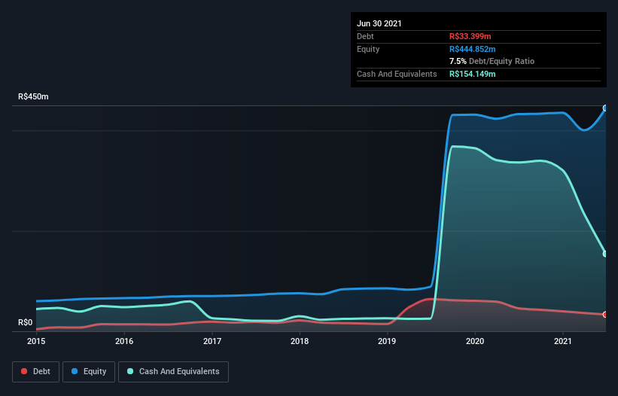Viewport: 618px width, 396px height.
Task: Click the 2016 x-axis label
Action: tap(124, 341)
